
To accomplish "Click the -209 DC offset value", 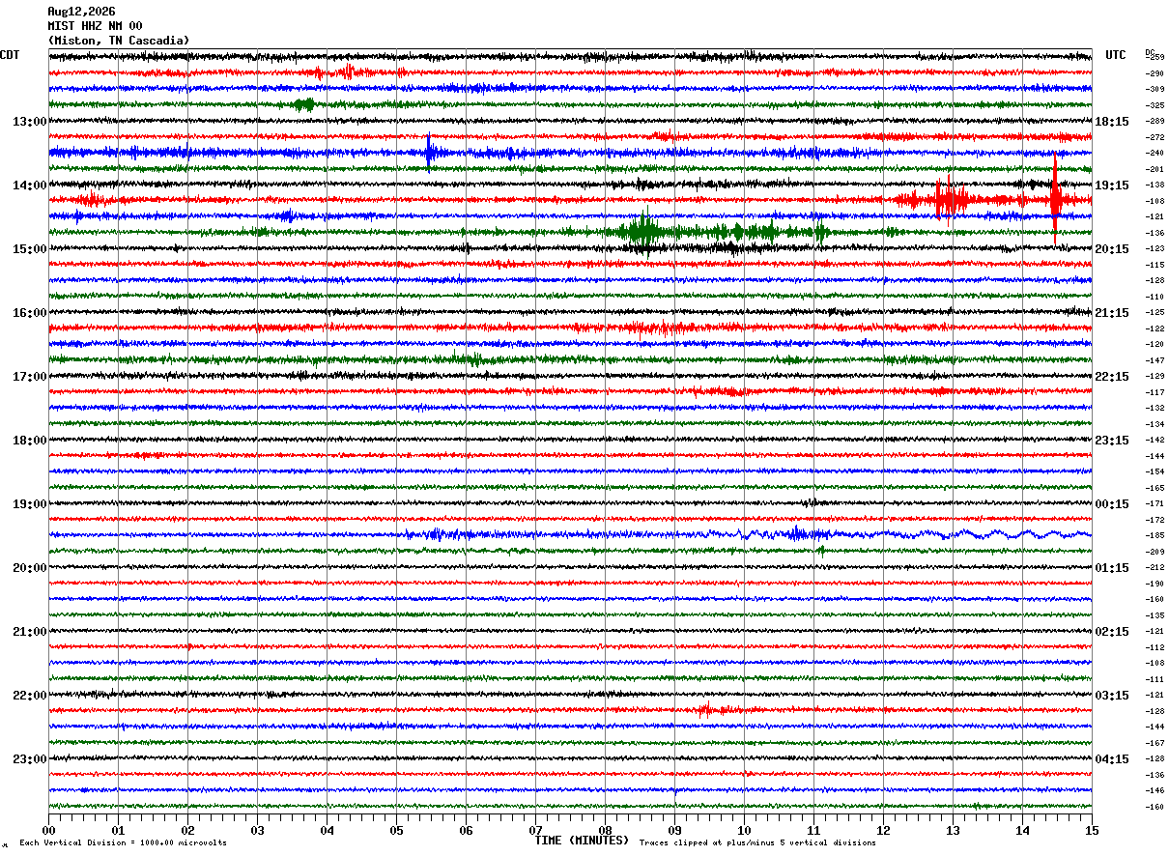I will tap(1155, 552).
